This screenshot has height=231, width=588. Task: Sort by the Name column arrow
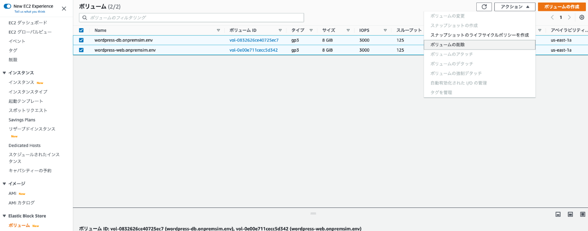click(x=218, y=30)
